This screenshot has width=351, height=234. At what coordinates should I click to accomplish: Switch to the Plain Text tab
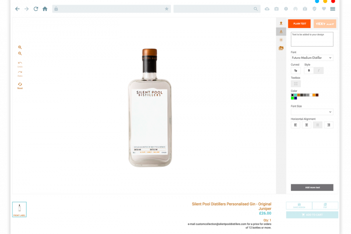click(299, 24)
